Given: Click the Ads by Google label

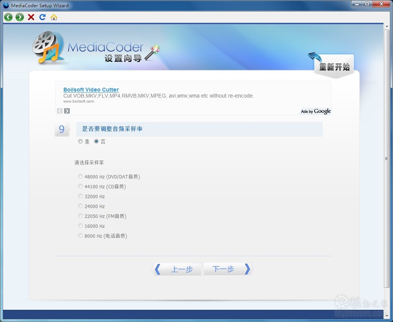Looking at the screenshot, I should tap(316, 111).
